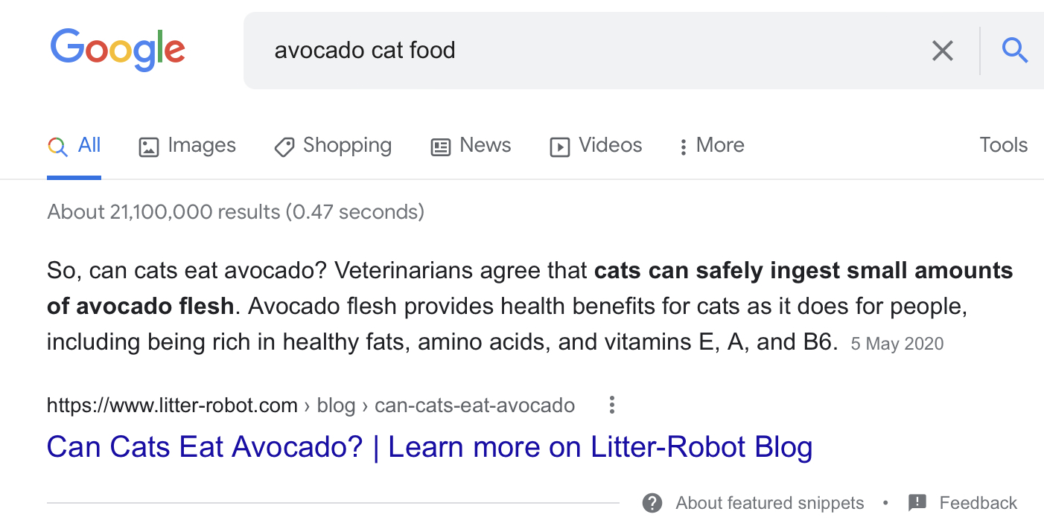Open the More search filters menu
The height and width of the screenshot is (526, 1044).
712,145
